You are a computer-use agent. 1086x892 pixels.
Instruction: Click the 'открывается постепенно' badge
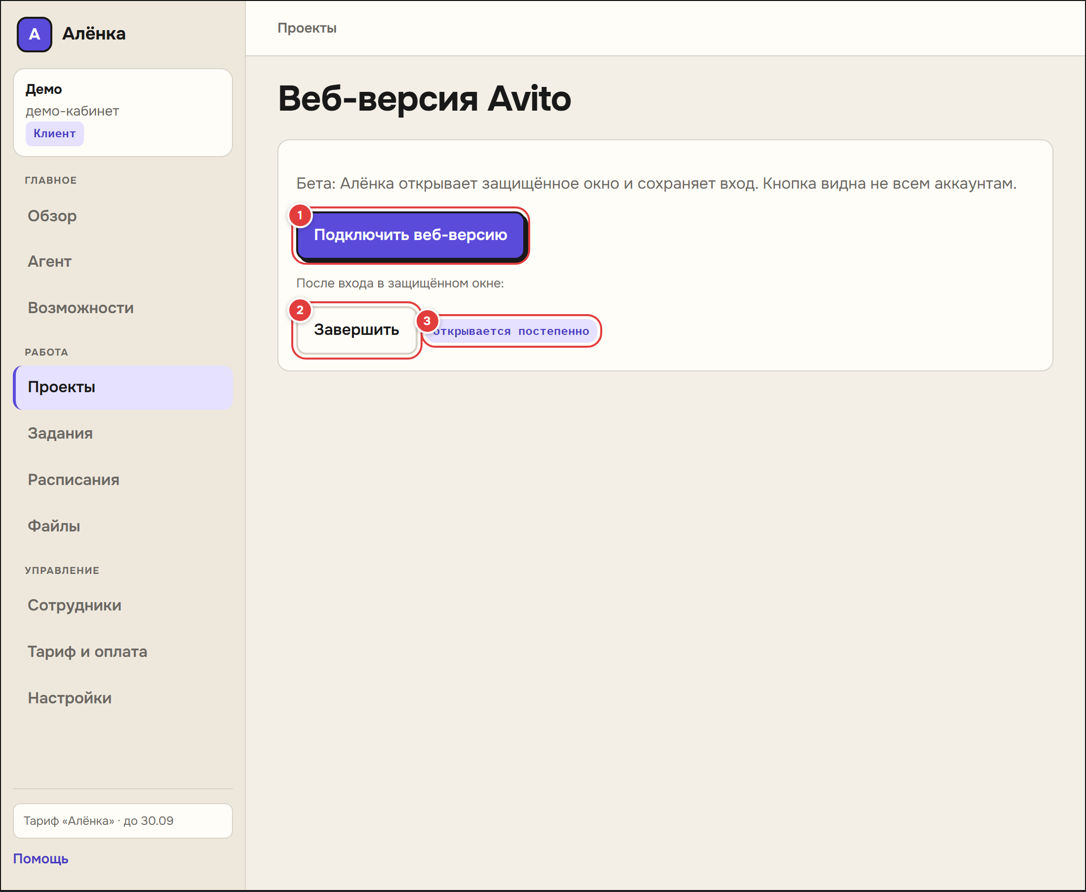511,331
